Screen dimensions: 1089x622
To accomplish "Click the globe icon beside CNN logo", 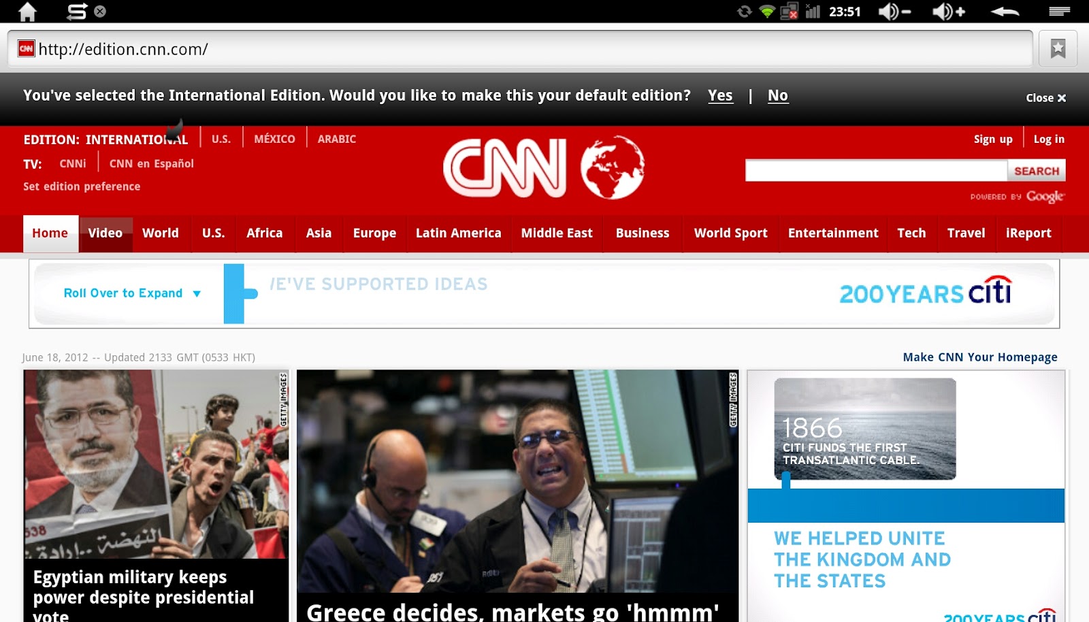I will [613, 167].
